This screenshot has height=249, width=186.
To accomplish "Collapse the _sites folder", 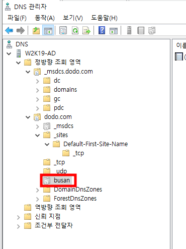I will coord(38,135).
